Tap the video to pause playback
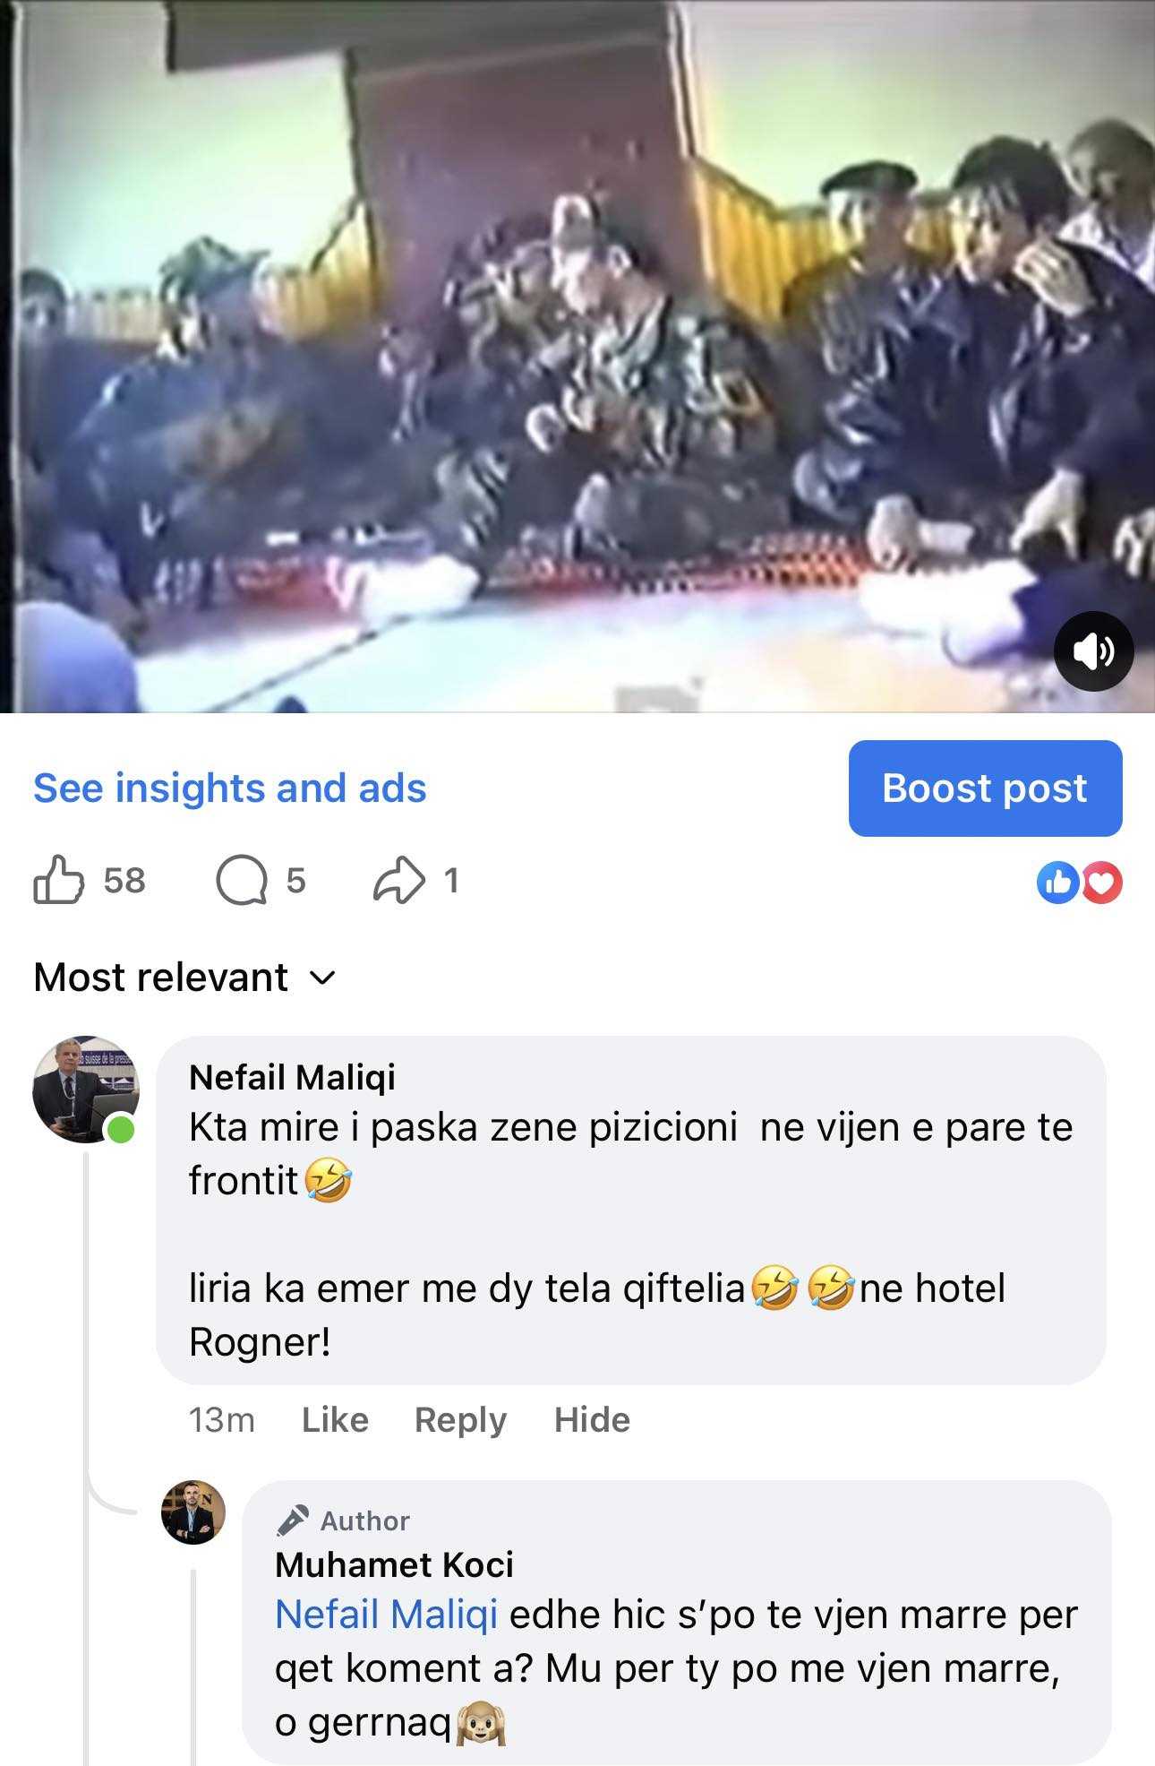1155x1766 pixels. pyautogui.click(x=577, y=357)
